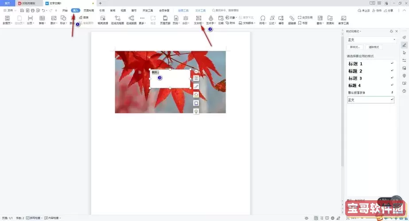Expand the 更多 more insert options
This screenshot has height=221, width=409.
(142, 20)
